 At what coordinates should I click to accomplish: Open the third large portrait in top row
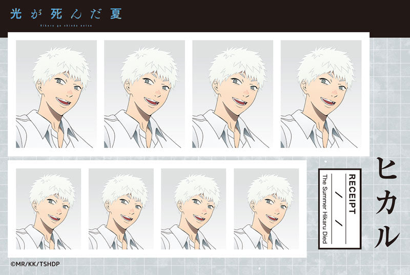[x=233, y=94]
